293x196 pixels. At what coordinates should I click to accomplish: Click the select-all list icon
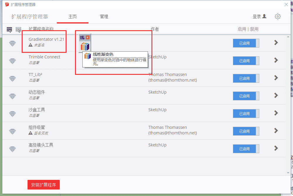pyautogui.click(x=10, y=30)
